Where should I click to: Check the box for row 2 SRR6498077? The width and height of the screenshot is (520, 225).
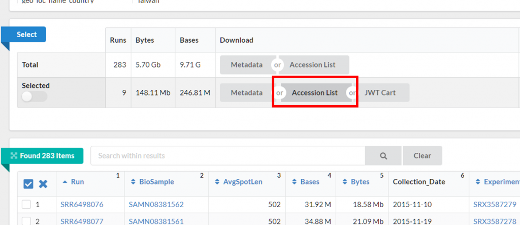26,221
